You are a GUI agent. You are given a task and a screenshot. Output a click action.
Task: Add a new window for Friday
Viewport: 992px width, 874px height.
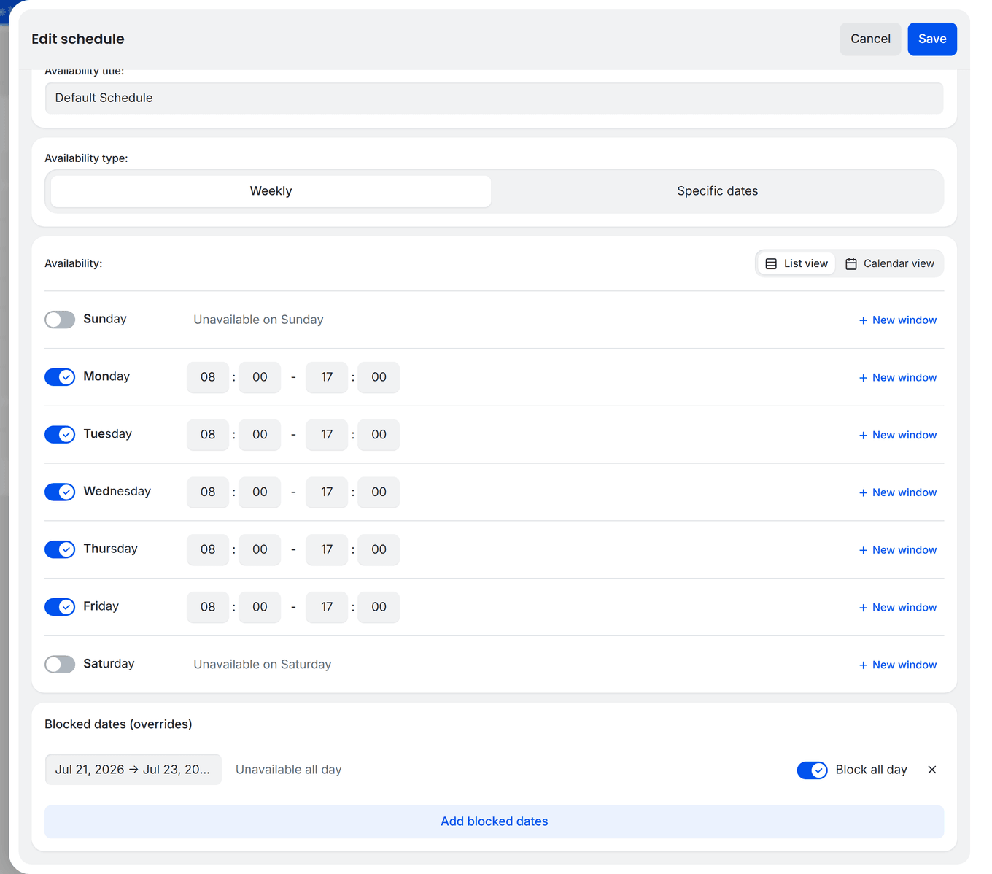coord(898,608)
